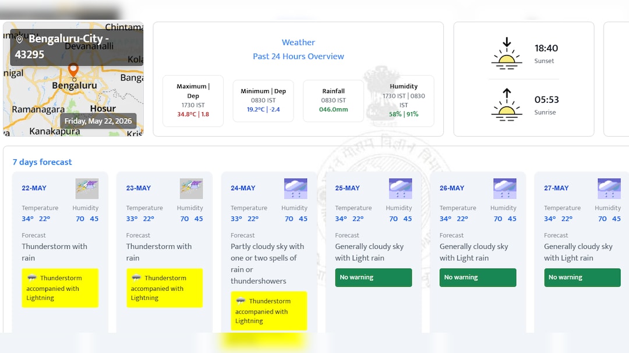Select the 23-MAY thunderstorm warning box
The image size is (629, 353).
coord(164,288)
